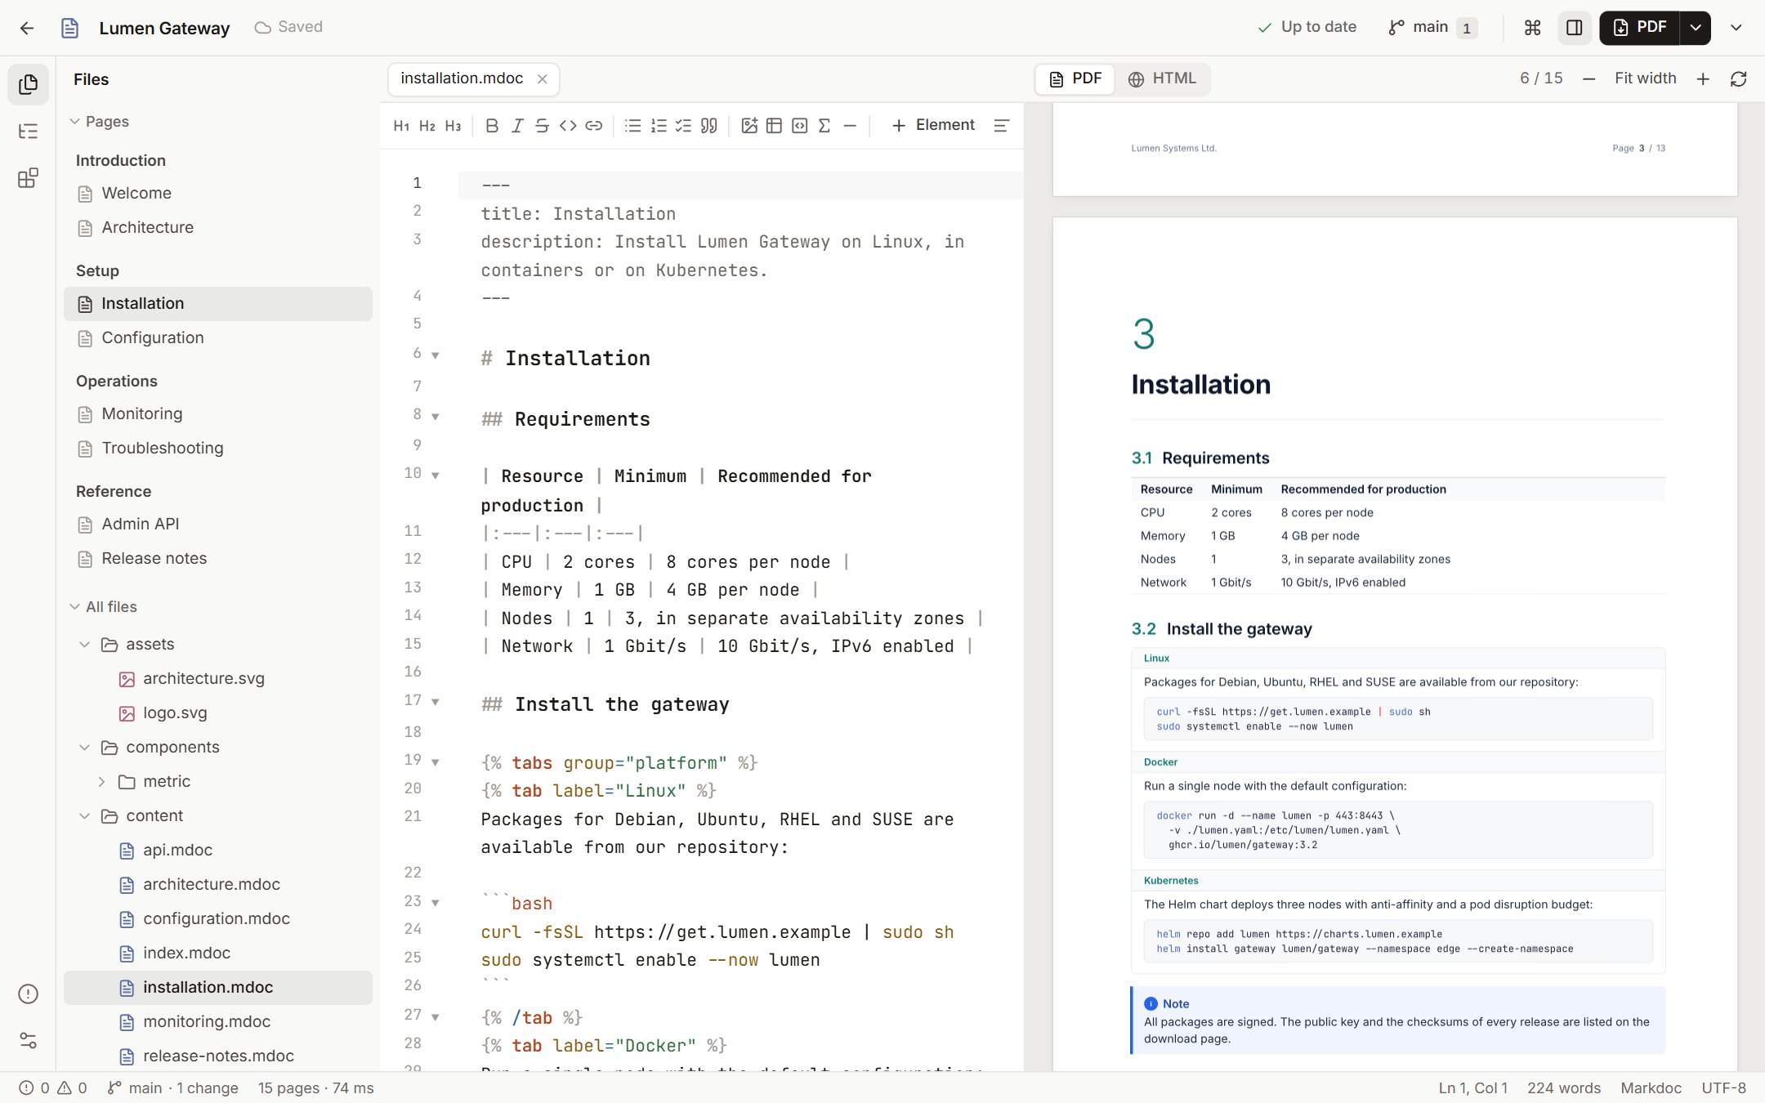The height and width of the screenshot is (1103, 1765).
Task: Insert inline code formatting
Action: point(568,125)
